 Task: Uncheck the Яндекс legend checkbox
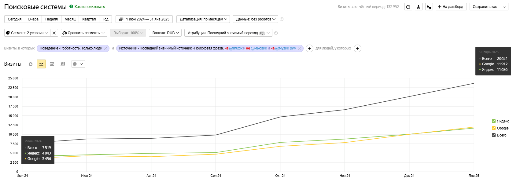pyautogui.click(x=493, y=121)
